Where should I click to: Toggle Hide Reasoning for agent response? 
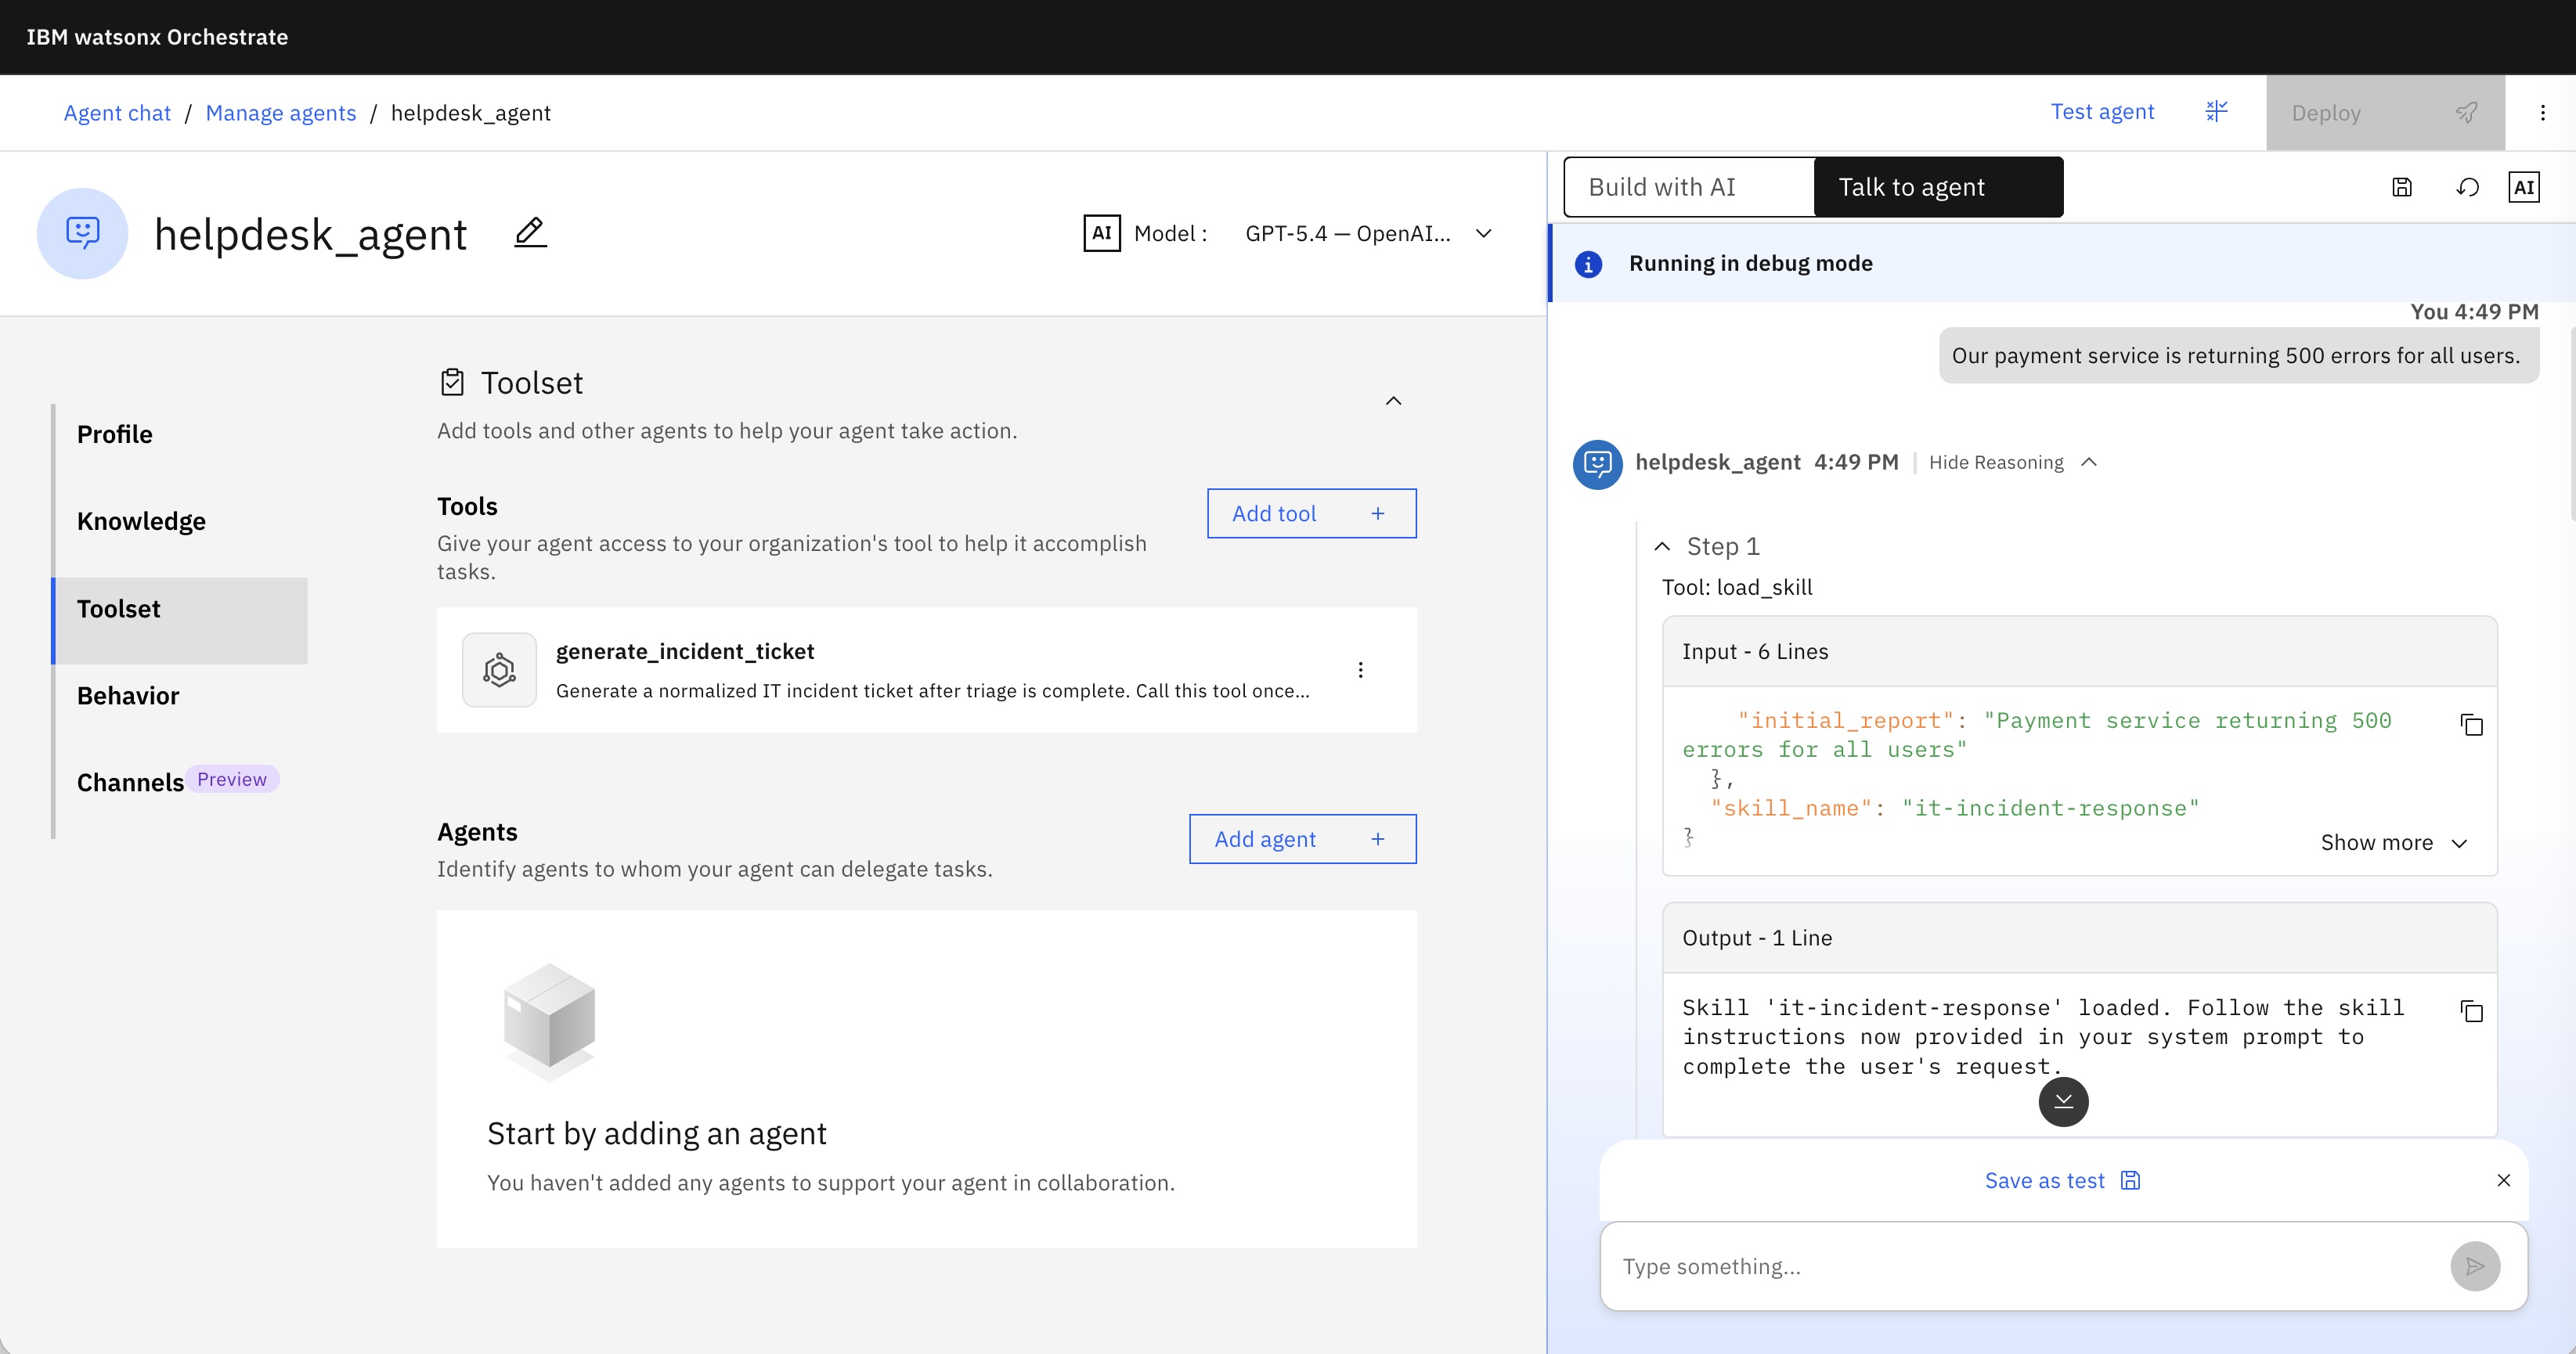click(x=2012, y=462)
